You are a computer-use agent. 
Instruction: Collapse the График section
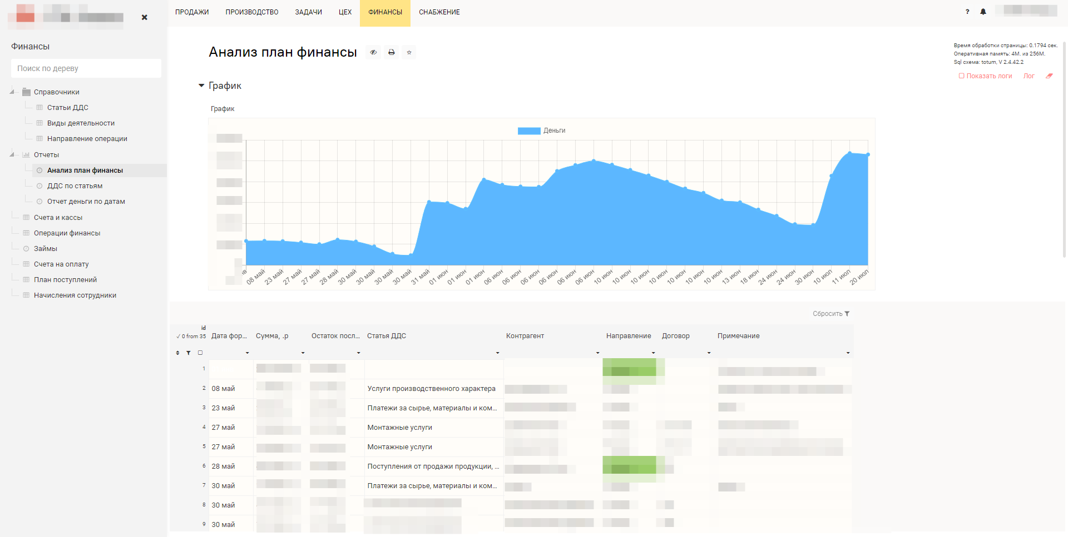click(x=201, y=86)
